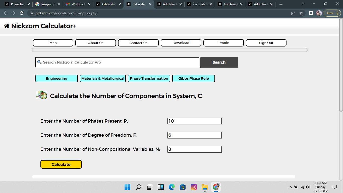The width and height of the screenshot is (343, 193).
Task: Open the taskbar clock and date
Action: tap(320, 187)
